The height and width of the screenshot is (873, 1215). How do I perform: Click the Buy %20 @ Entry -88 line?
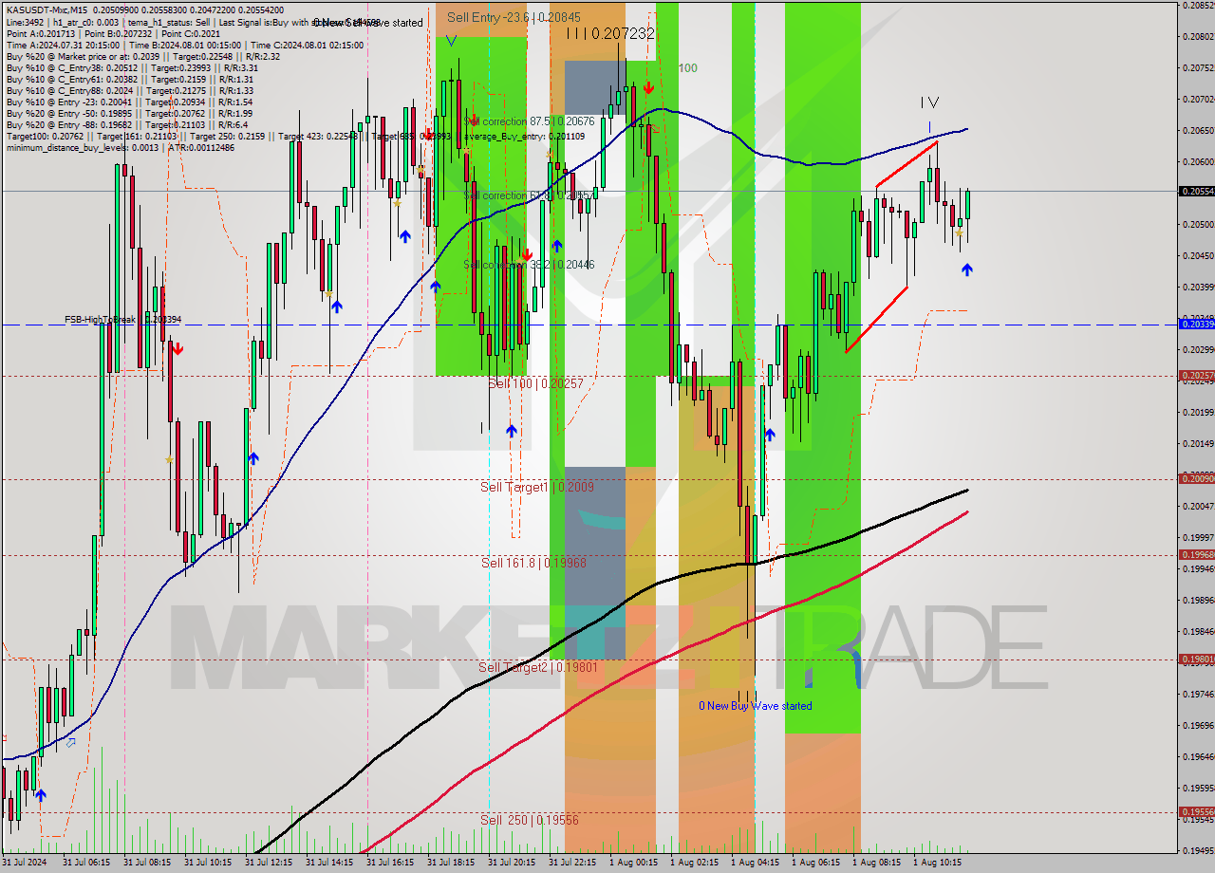click(127, 124)
